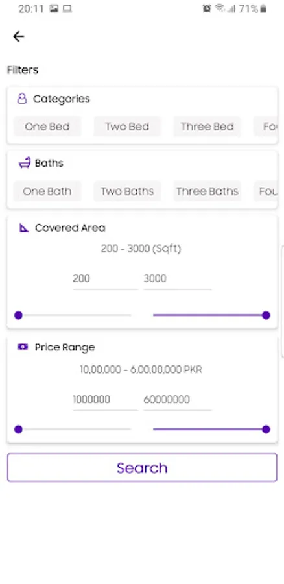Select the One Bed category chip
This screenshot has height=584, width=284.
[x=47, y=127]
